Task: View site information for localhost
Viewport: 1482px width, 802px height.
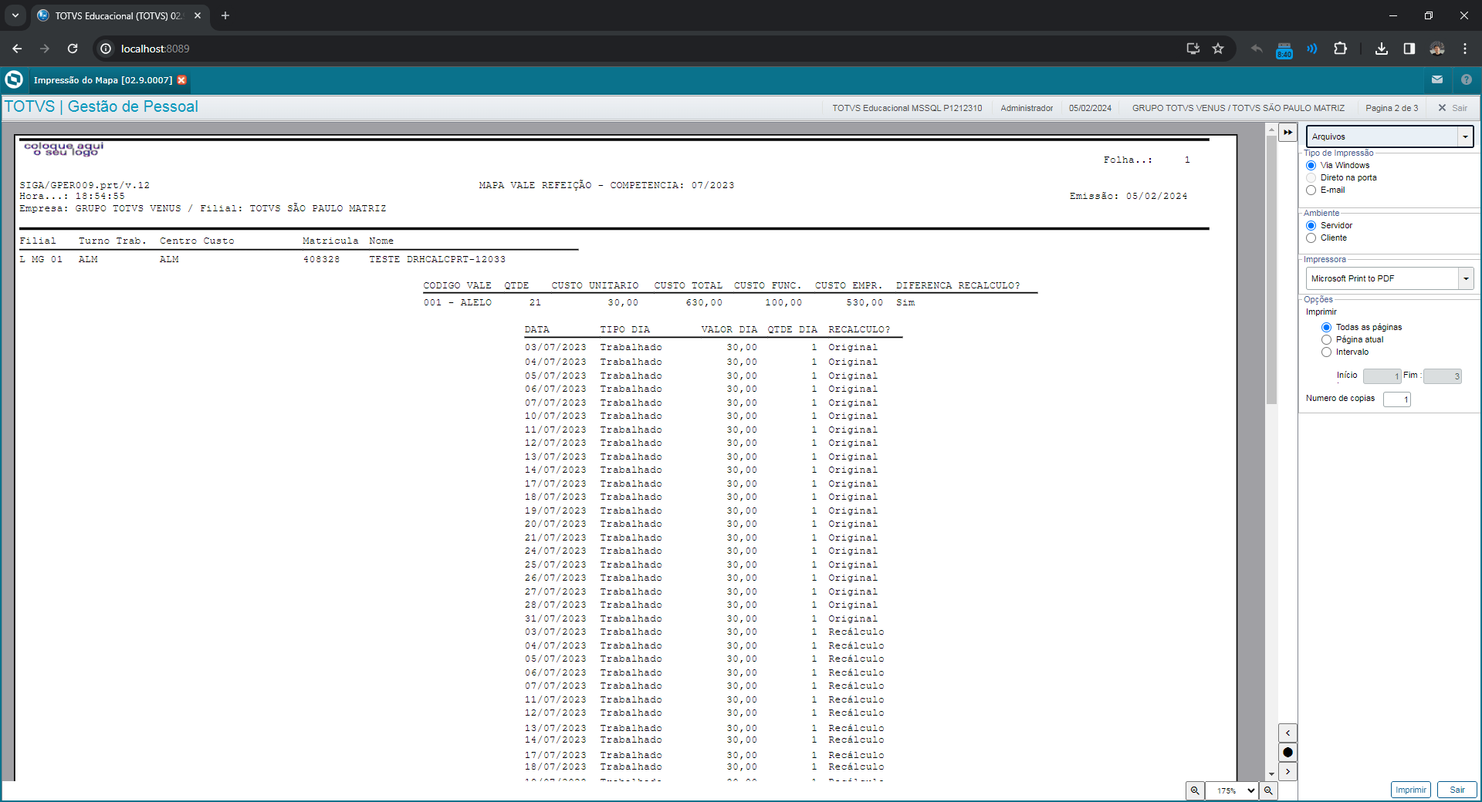Action: tap(106, 49)
